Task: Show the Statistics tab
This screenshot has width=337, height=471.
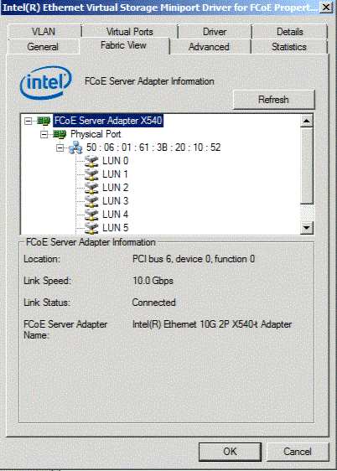Action: (x=289, y=47)
